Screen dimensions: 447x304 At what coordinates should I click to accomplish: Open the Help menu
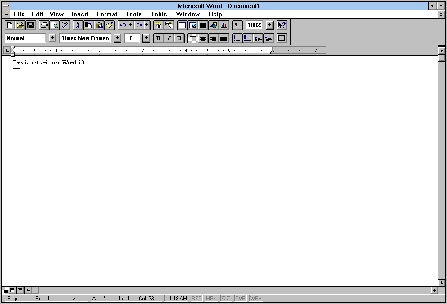215,14
